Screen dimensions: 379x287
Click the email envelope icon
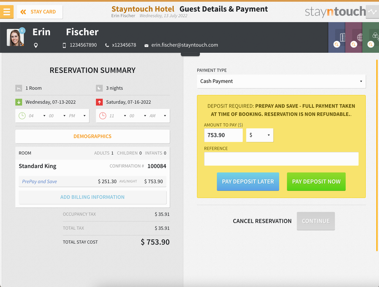(x=146, y=45)
